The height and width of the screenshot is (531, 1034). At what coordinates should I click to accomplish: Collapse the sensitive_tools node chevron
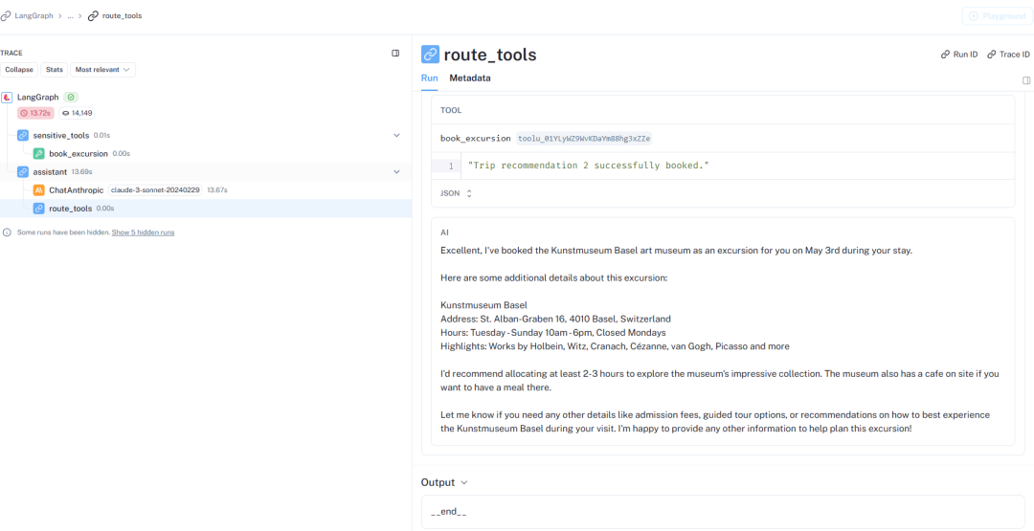[396, 135]
